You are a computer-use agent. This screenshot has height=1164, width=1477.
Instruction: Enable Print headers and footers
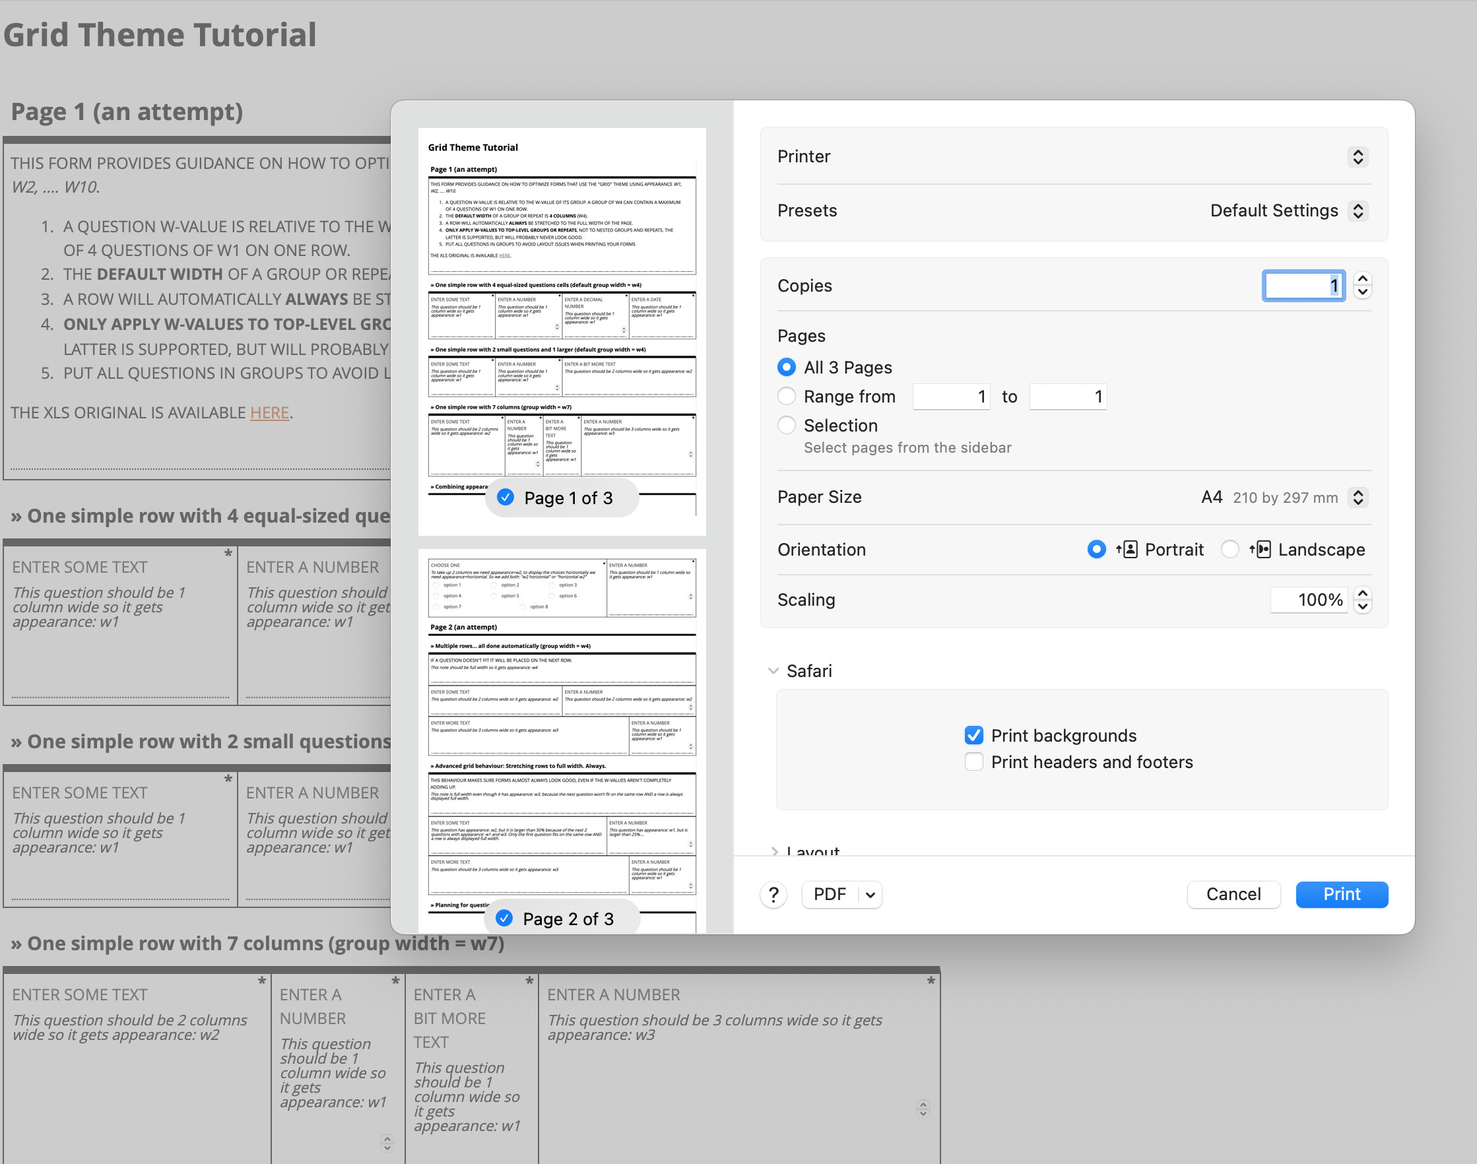973,762
